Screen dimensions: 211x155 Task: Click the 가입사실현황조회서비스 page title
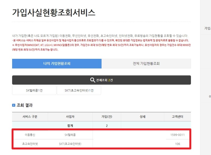(54, 12)
